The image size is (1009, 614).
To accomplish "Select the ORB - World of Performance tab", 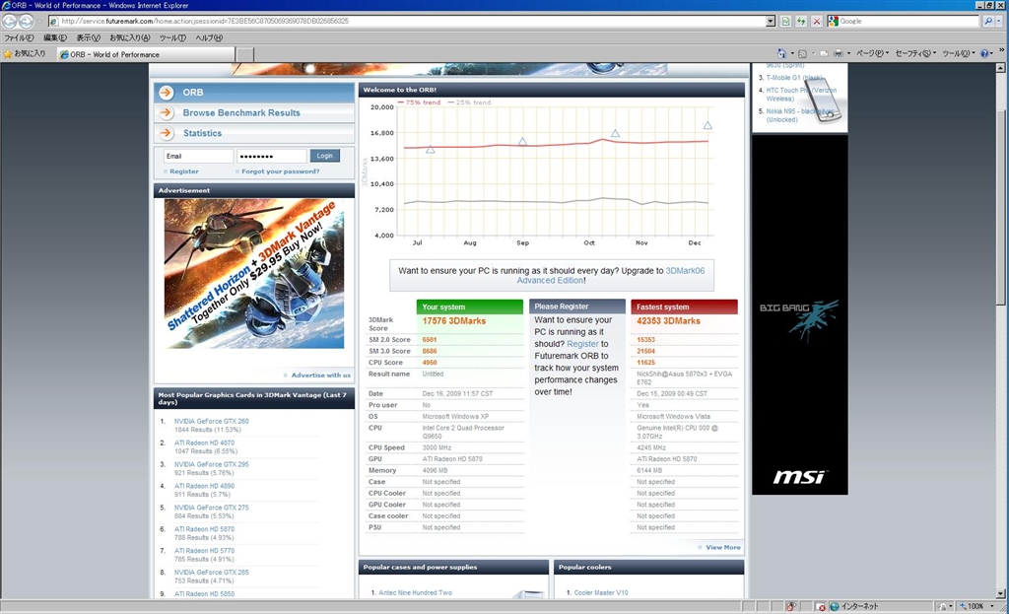I will tap(146, 55).
